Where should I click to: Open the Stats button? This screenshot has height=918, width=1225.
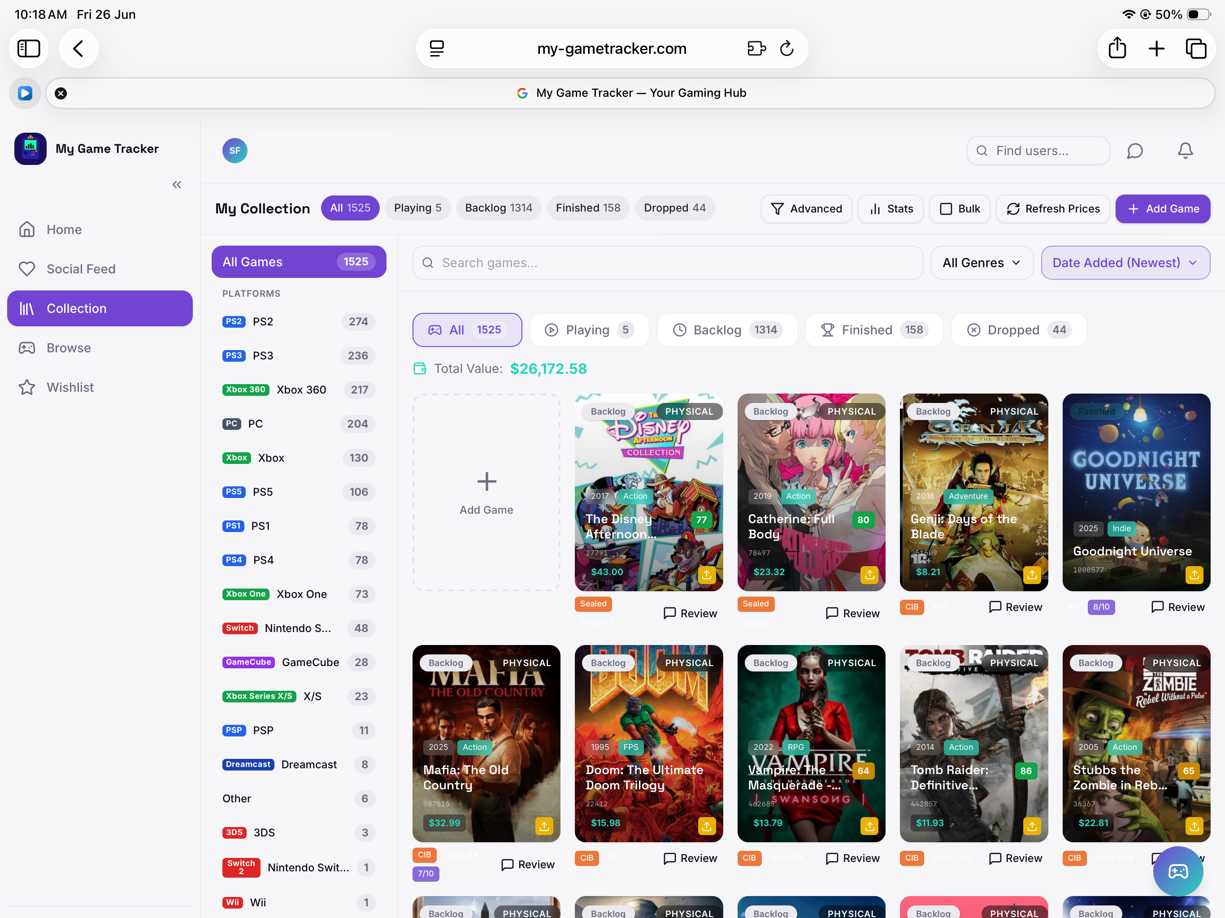[891, 209]
